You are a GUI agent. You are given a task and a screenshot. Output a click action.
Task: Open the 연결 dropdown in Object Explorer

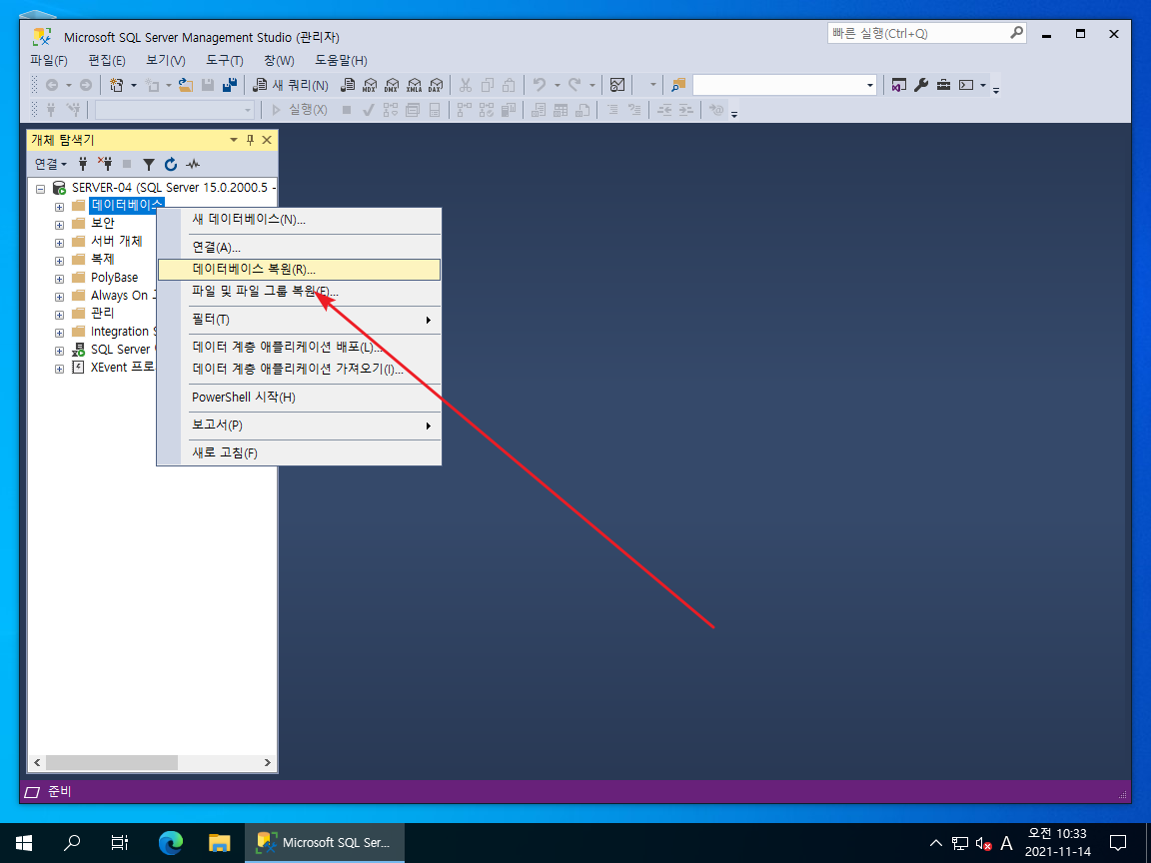(51, 164)
